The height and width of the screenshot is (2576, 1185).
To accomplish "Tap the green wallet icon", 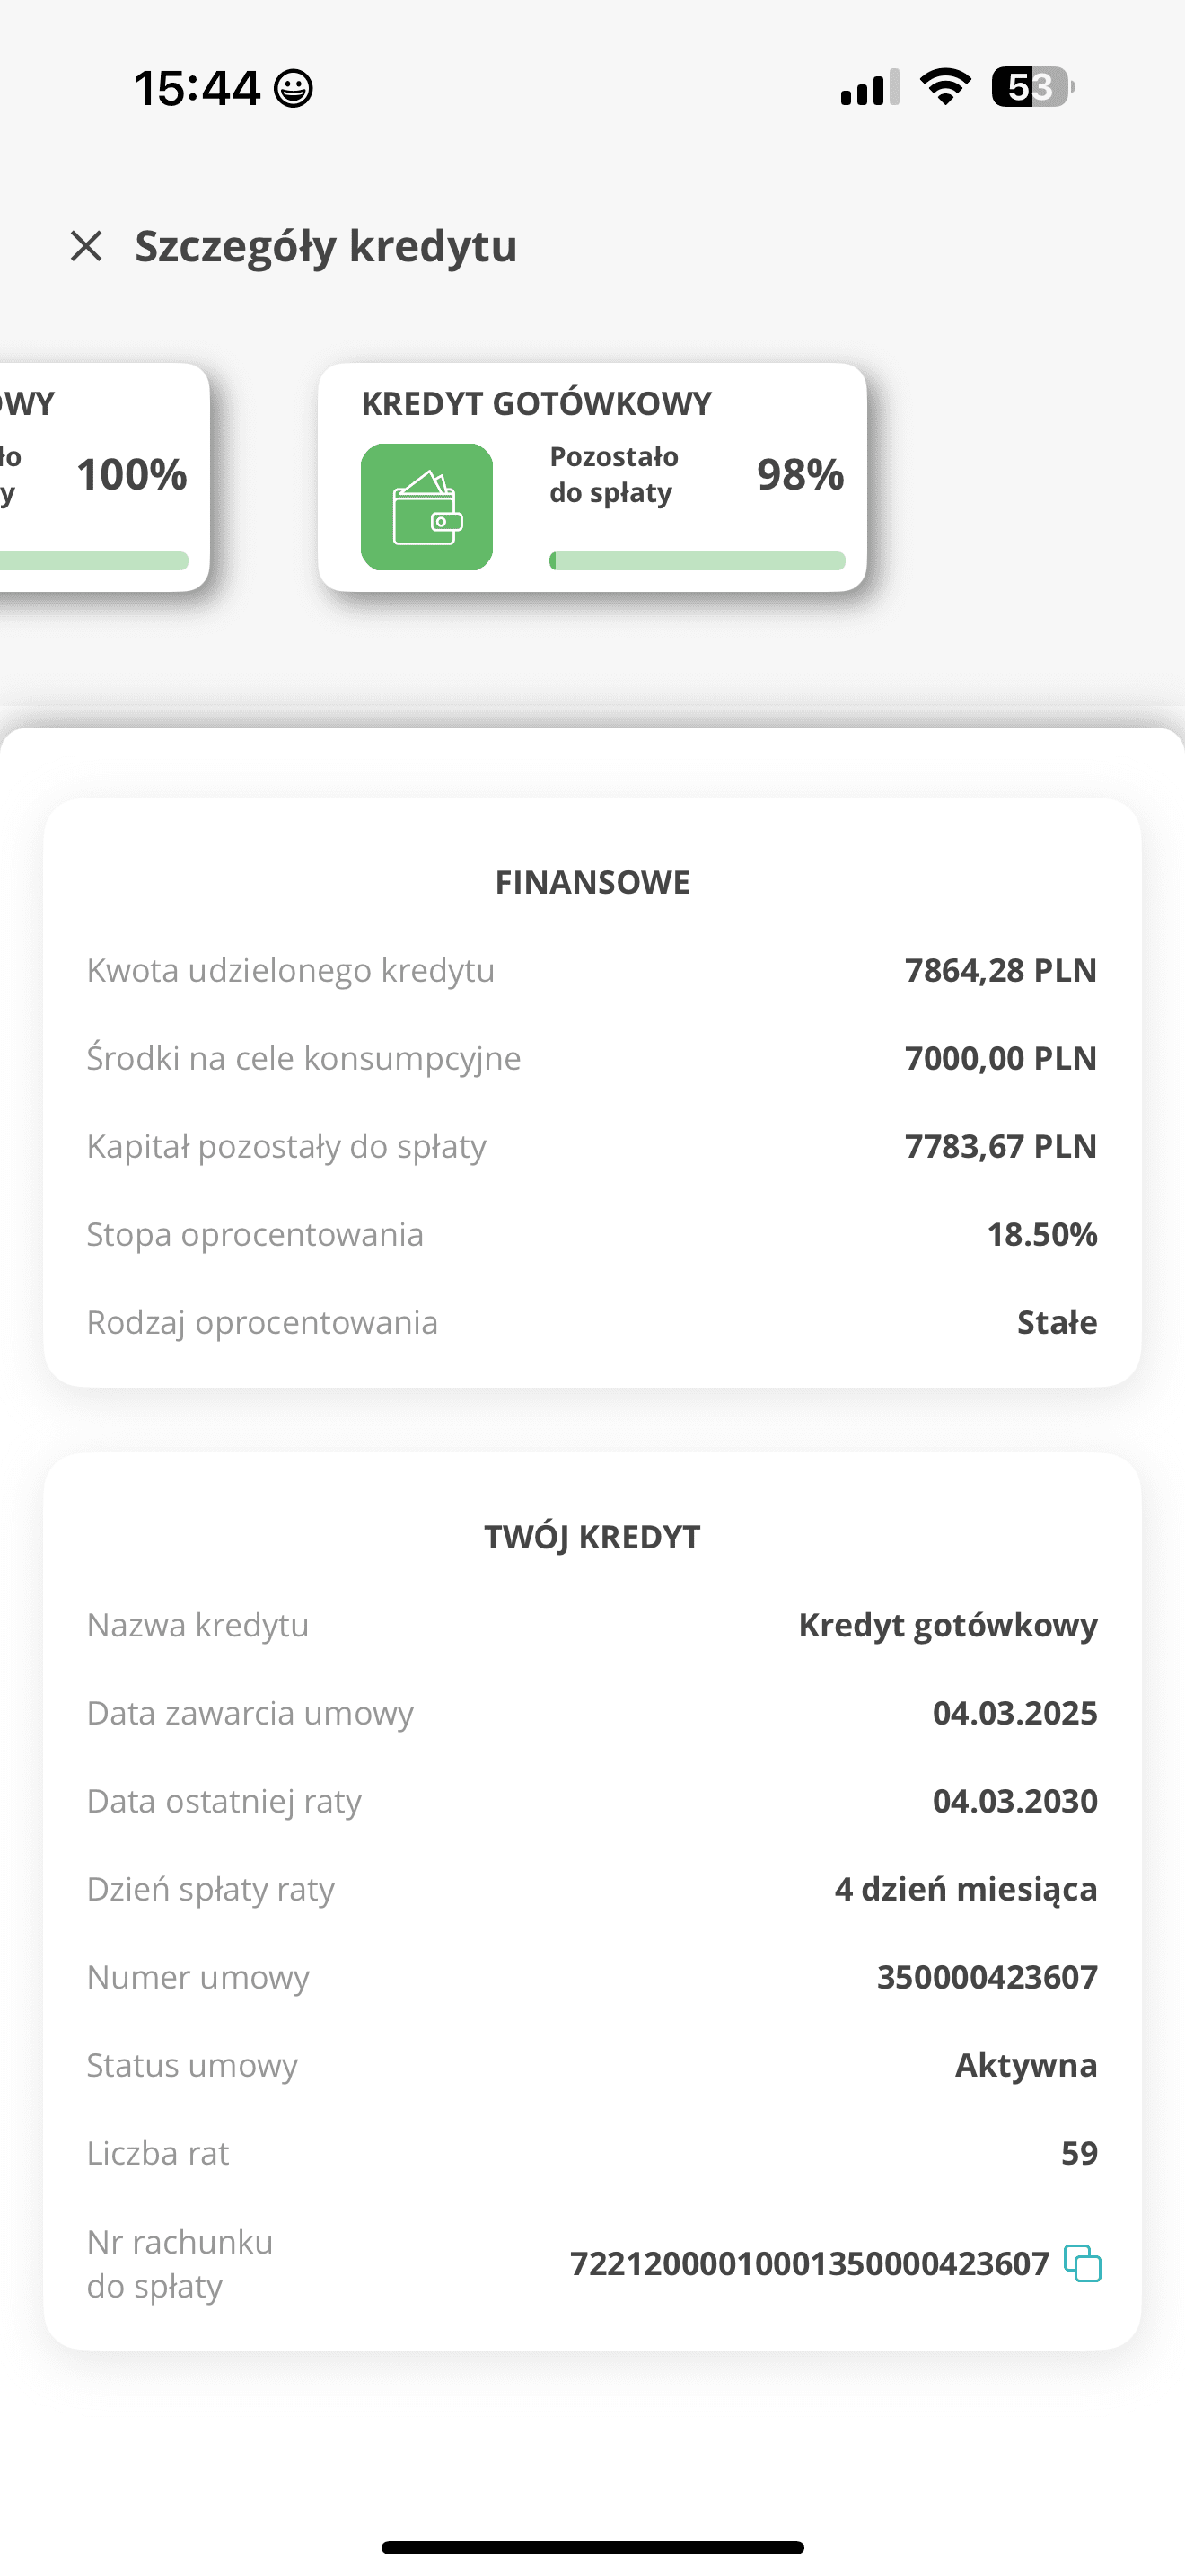I will (426, 507).
